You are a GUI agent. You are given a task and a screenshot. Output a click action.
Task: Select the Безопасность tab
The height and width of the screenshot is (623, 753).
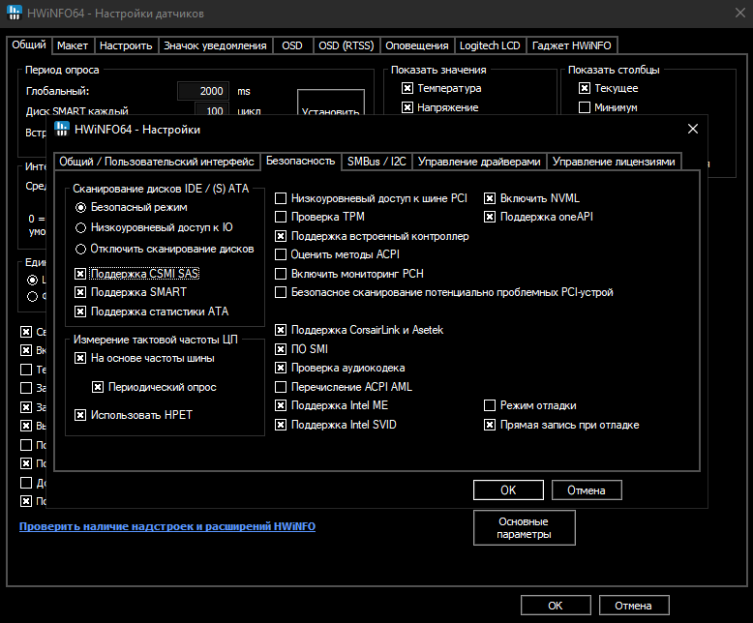[301, 161]
